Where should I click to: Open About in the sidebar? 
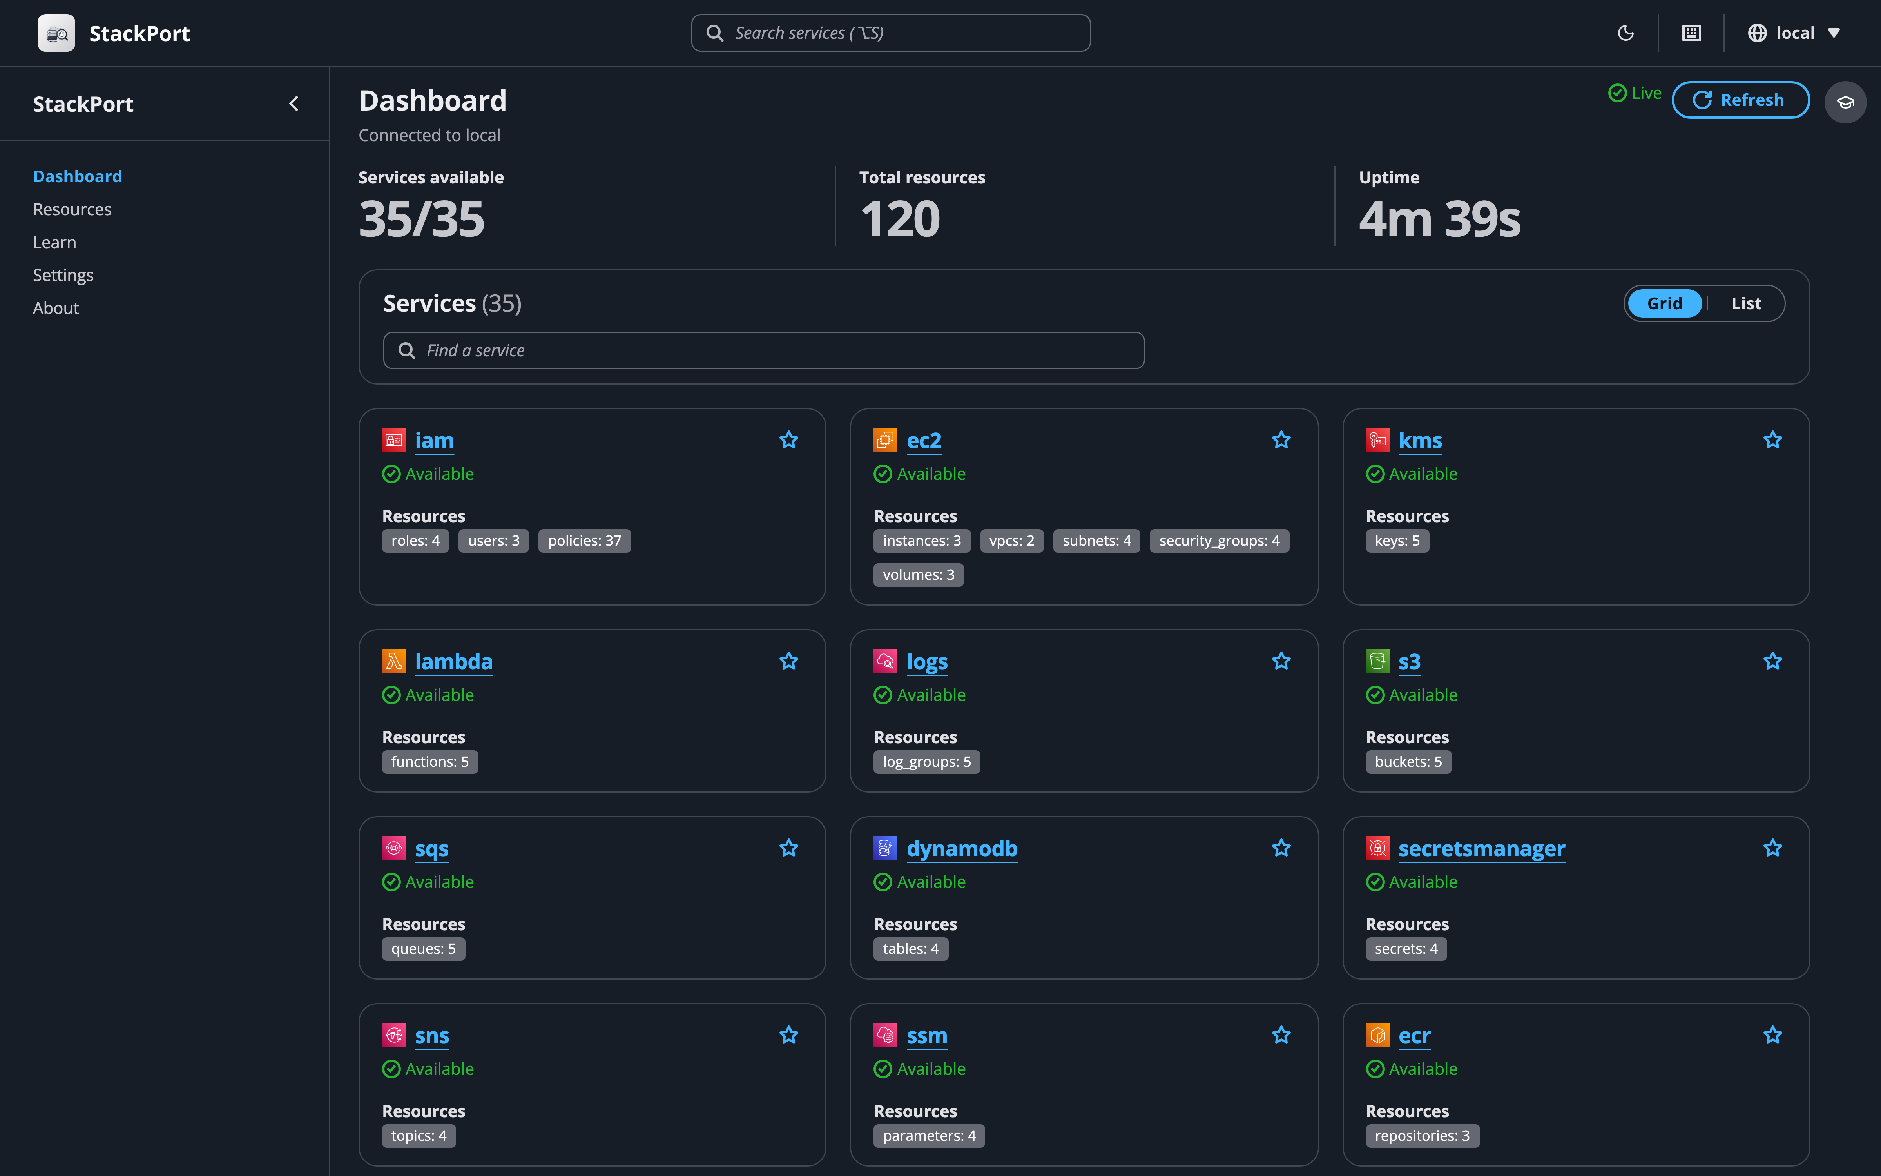pyautogui.click(x=56, y=308)
